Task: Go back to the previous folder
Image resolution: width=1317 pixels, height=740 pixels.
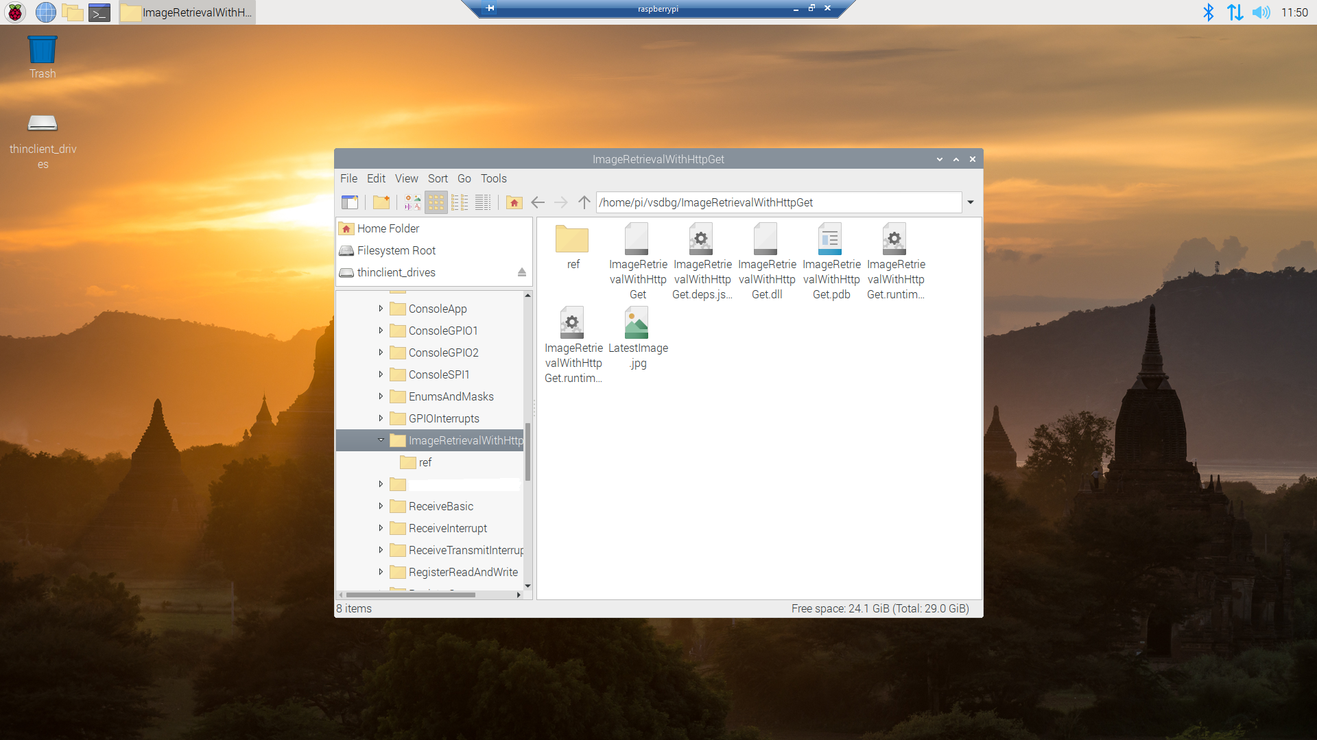Action: coord(538,202)
